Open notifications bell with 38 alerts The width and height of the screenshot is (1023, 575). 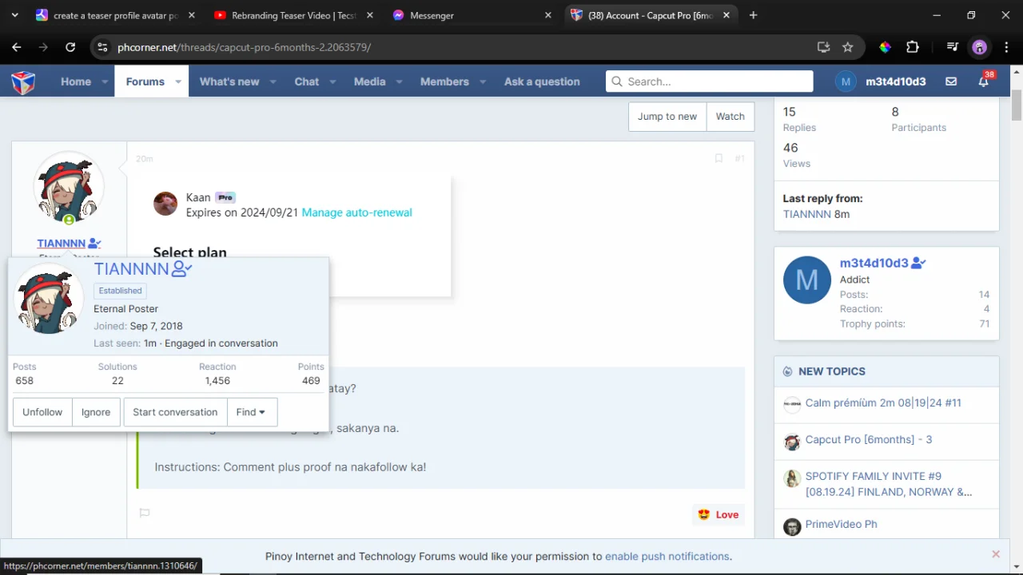click(x=984, y=81)
